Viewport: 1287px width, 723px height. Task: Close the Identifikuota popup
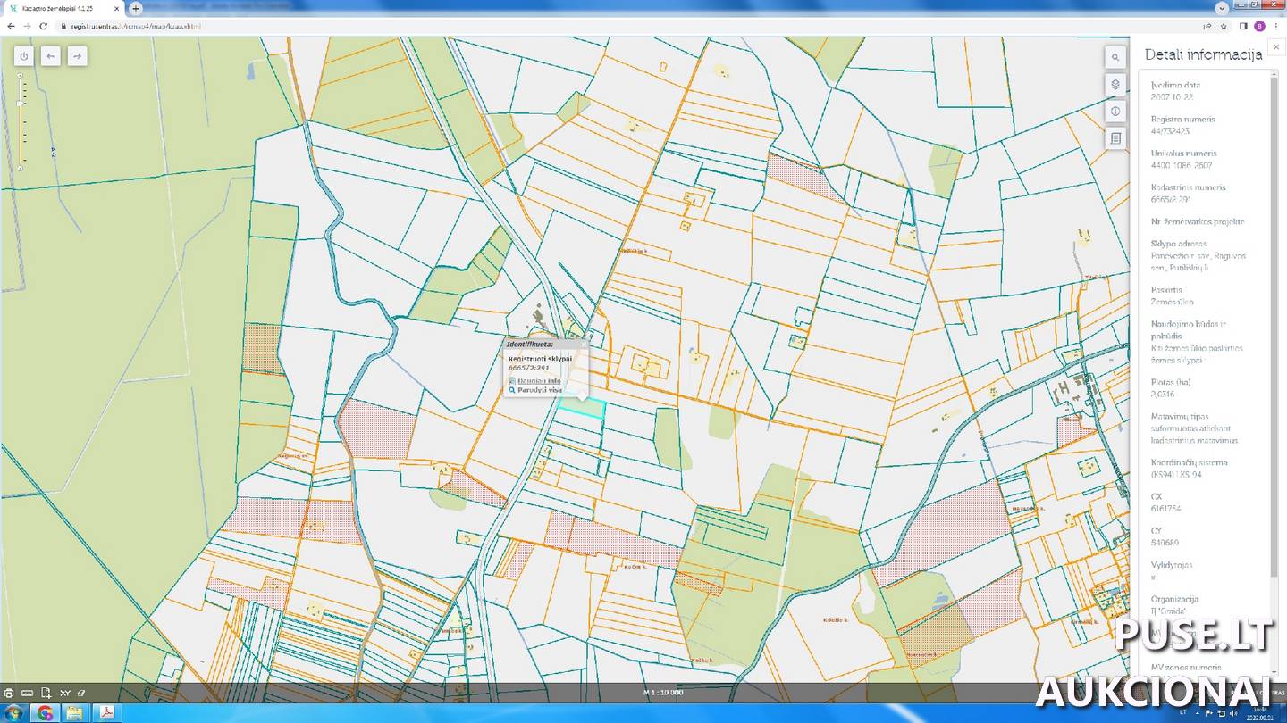pyautogui.click(x=584, y=344)
